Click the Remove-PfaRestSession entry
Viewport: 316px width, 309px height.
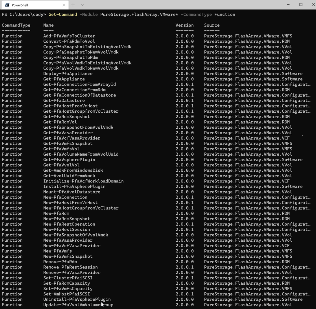[x=71, y=267]
